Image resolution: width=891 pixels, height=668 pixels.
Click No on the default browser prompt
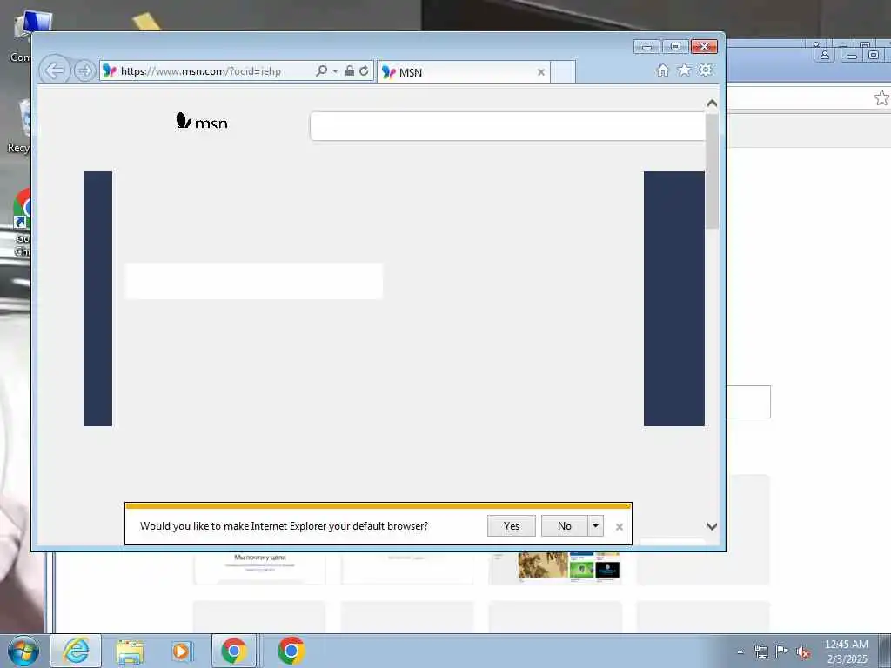564,526
